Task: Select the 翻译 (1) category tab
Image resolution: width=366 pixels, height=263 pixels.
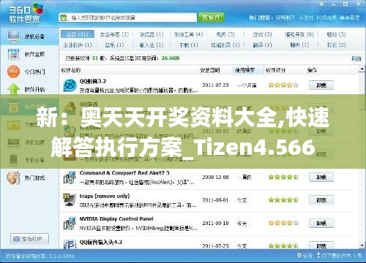Action: [x=262, y=45]
